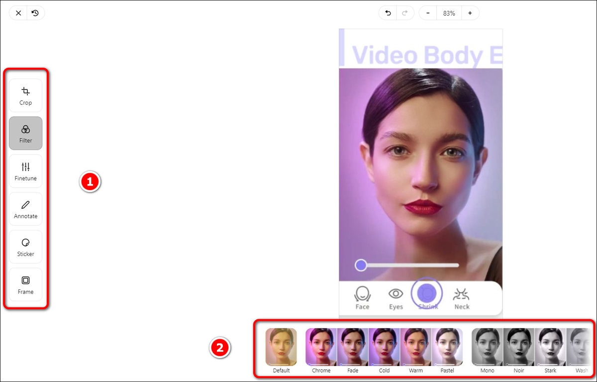Zoom out with the minus button
This screenshot has height=382, width=597.
428,13
